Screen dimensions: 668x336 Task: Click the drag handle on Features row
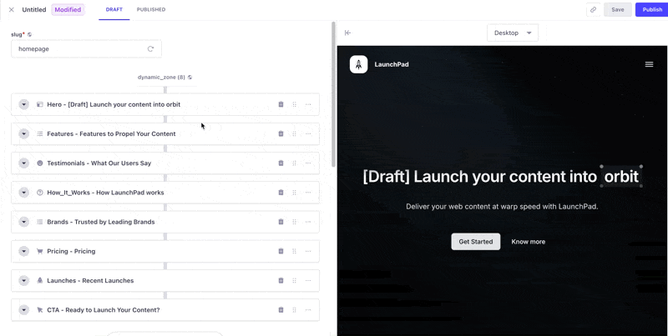coord(294,133)
